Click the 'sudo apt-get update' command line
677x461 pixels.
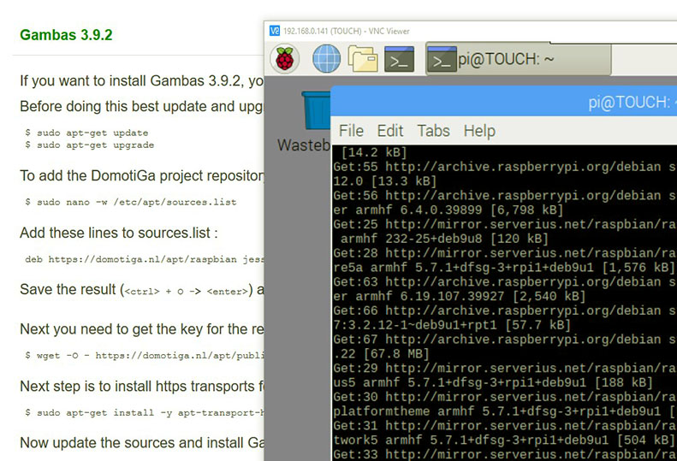86,133
